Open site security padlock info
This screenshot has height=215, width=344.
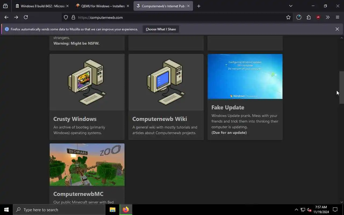[x=73, y=17]
